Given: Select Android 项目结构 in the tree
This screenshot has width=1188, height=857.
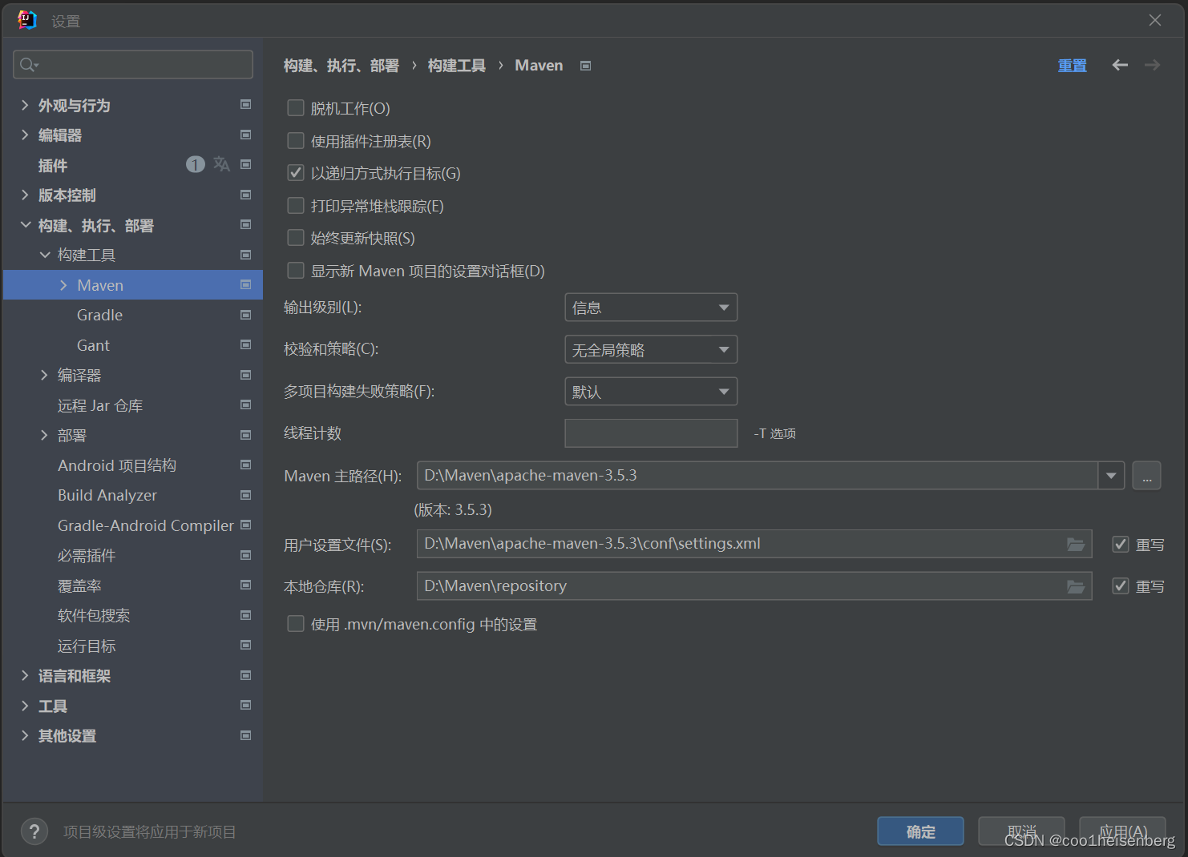Looking at the screenshot, I should click(x=117, y=465).
